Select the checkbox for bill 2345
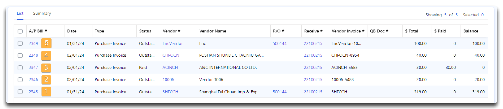503x109 pixels. click(x=20, y=92)
